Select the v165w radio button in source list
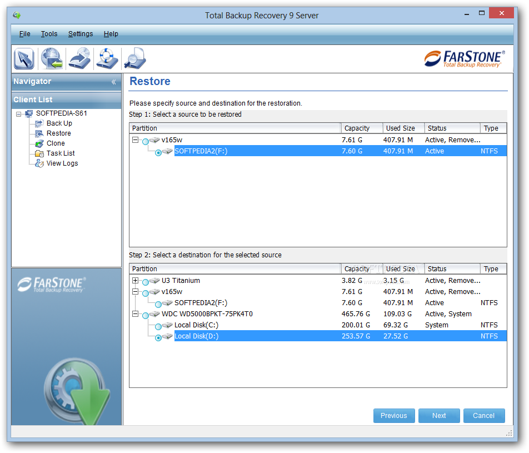Screen dimensions: 529x453 146,141
